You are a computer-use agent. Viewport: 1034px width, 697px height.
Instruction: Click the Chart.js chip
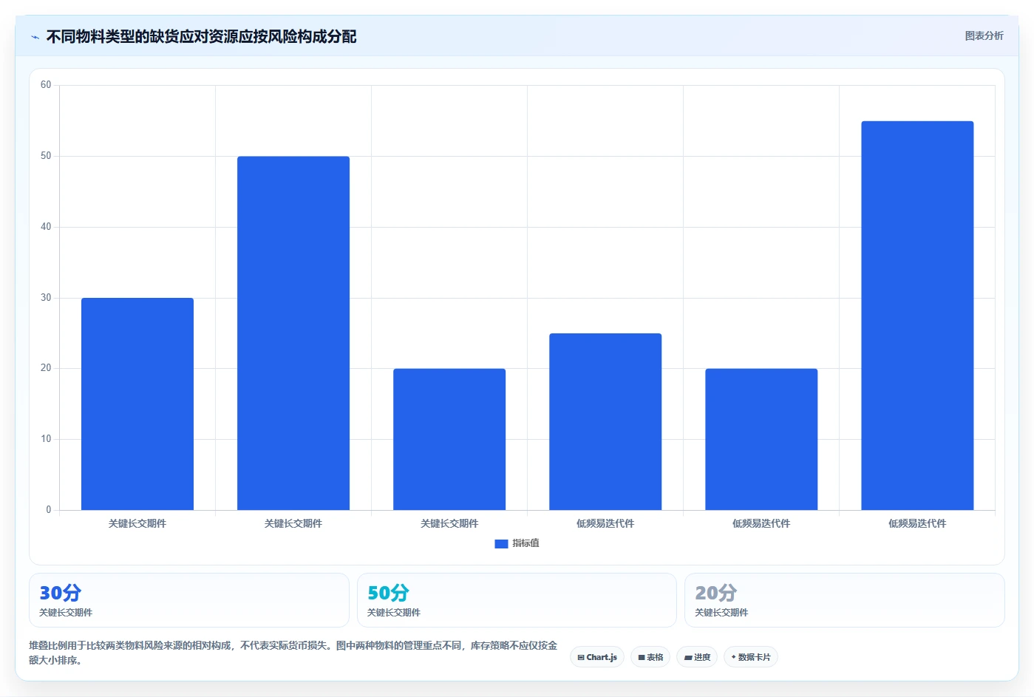(597, 657)
